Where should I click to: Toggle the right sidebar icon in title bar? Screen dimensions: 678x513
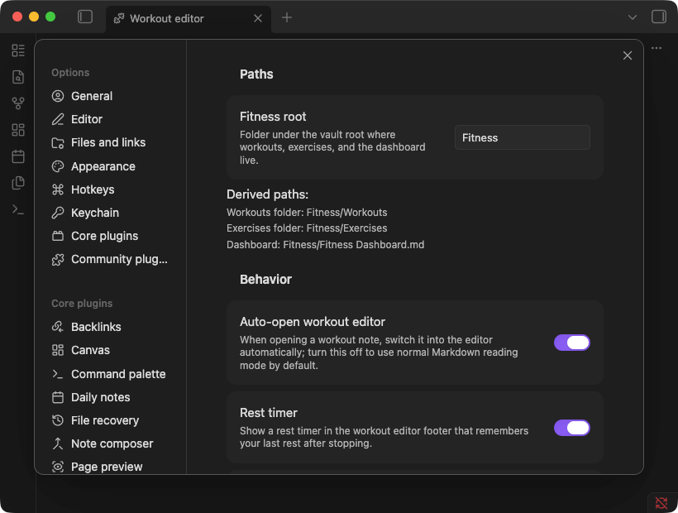[658, 17]
